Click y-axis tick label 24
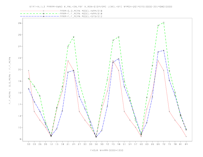This screenshot has height=157, width=203. point(20,46)
